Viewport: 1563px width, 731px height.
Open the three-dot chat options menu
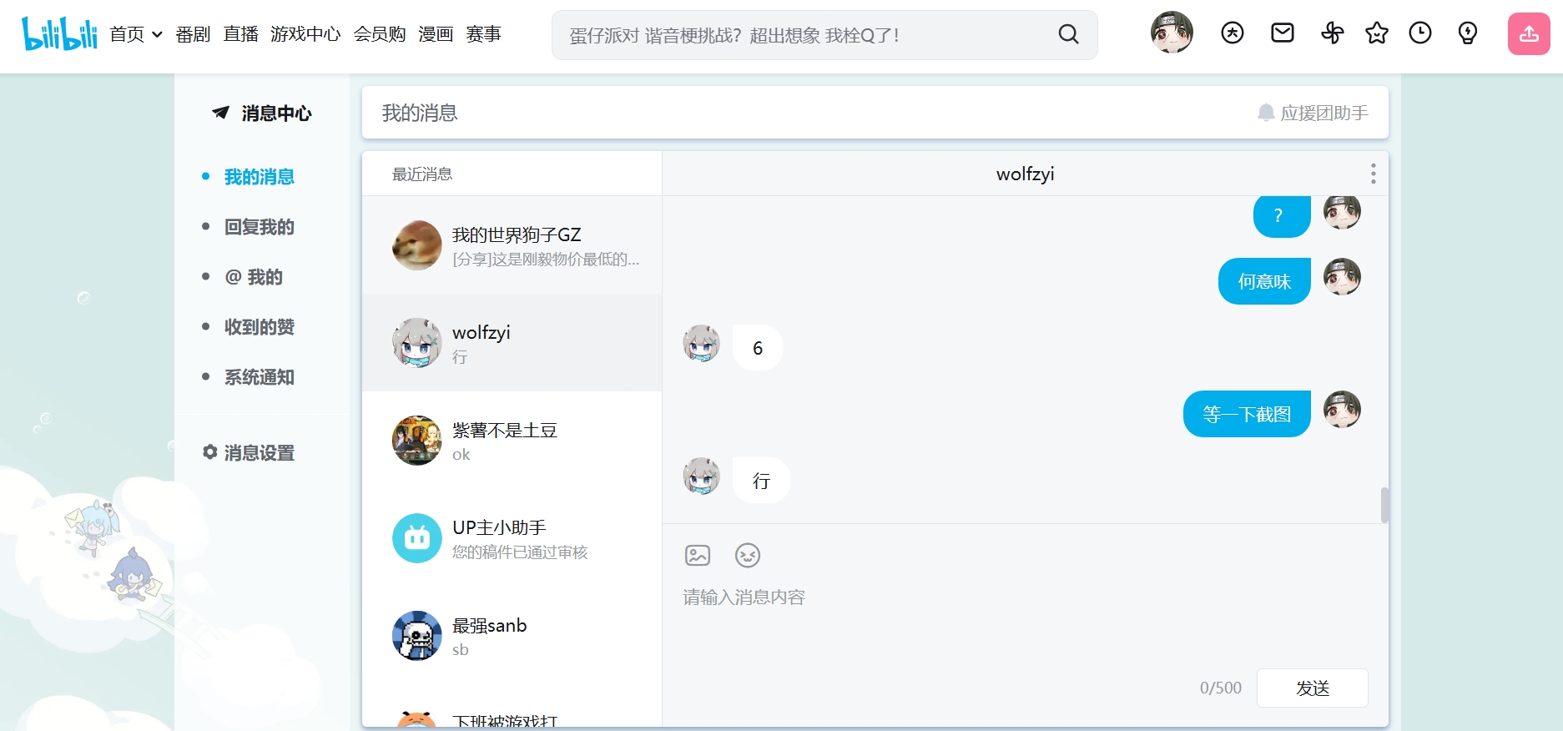click(1373, 174)
